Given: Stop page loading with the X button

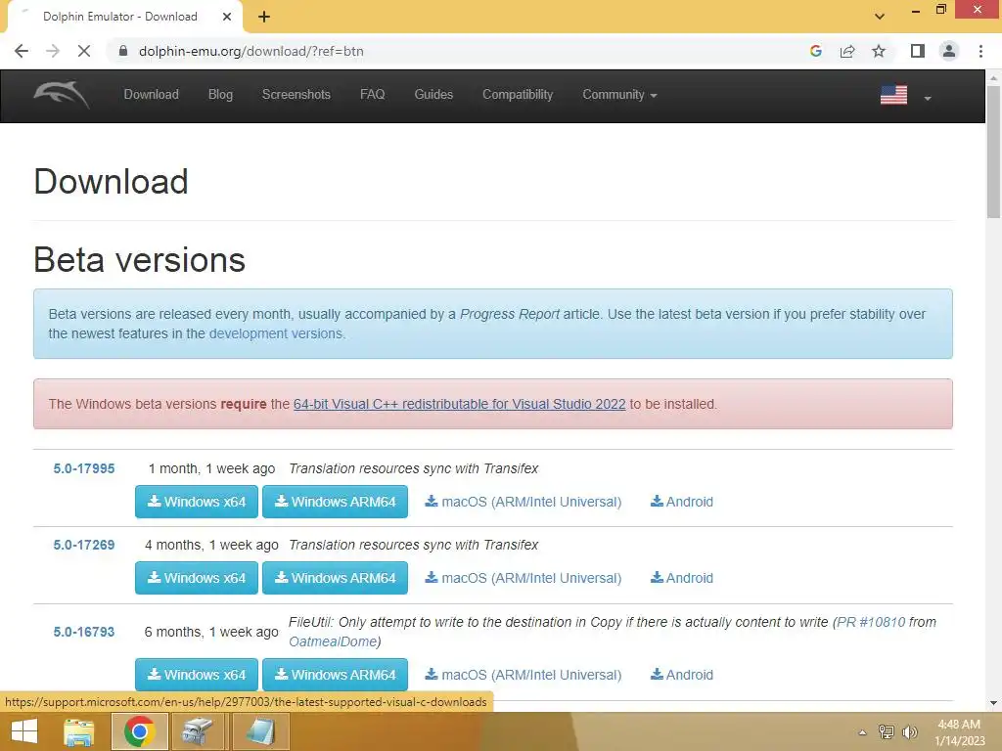Looking at the screenshot, I should [84, 51].
